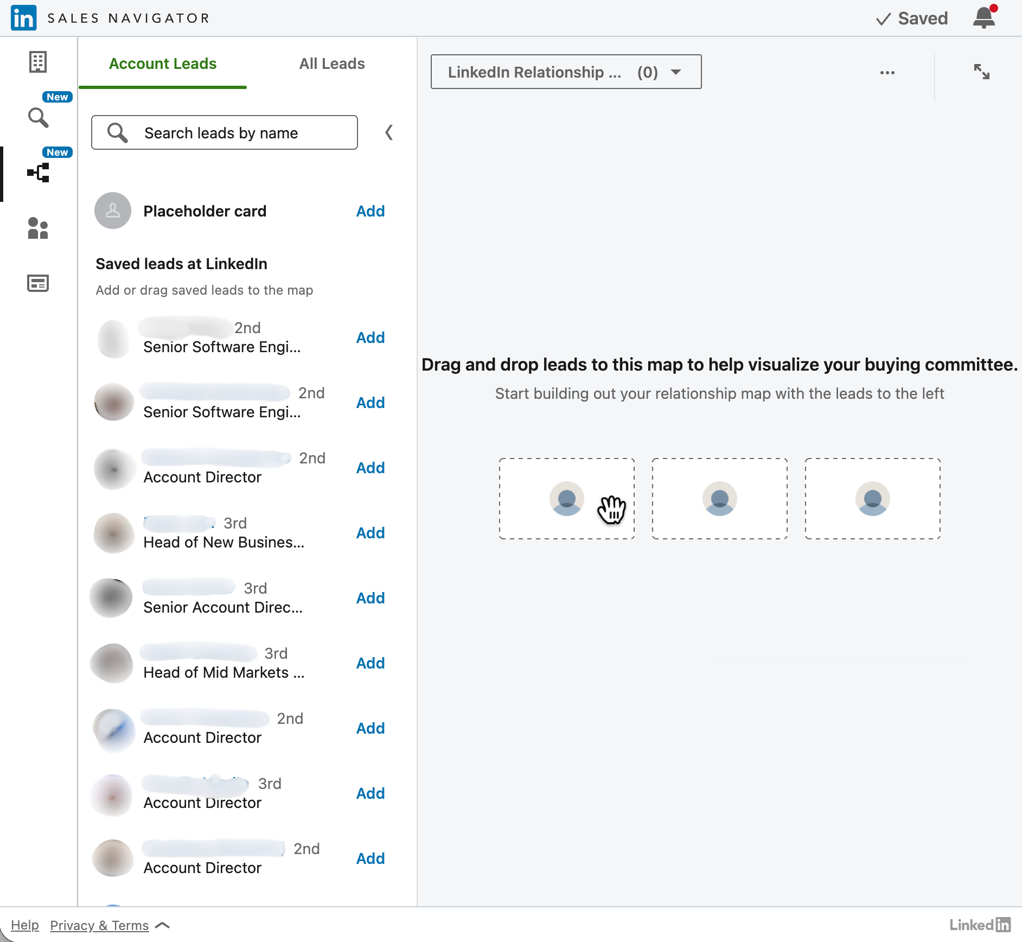
Task: Add the Head of Mid Markets lead
Action: 371,663
